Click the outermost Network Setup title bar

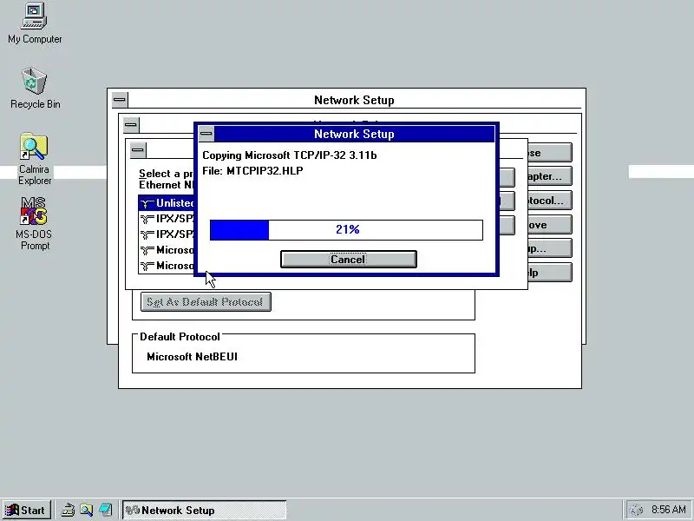[x=354, y=100]
